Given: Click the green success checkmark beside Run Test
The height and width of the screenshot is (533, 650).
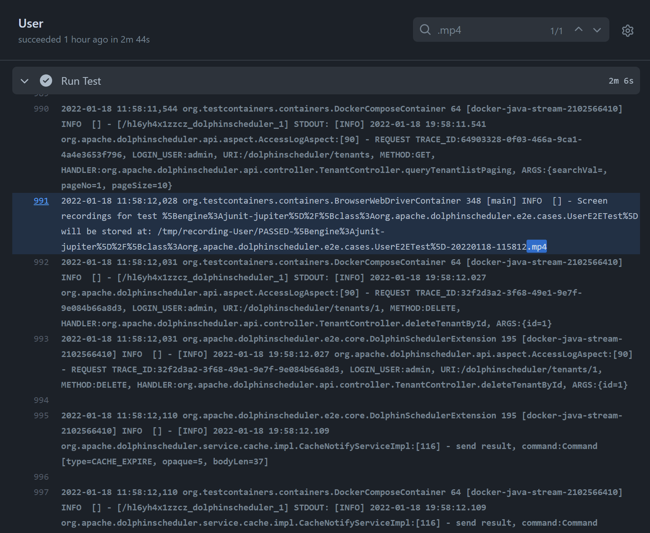Looking at the screenshot, I should click(46, 81).
